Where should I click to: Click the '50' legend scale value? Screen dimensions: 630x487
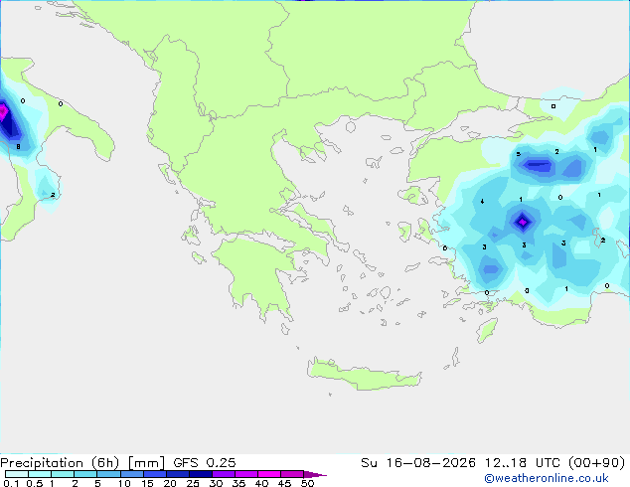pos(307,483)
